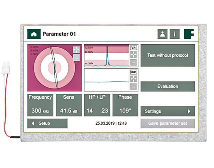Viewport: 214px width, 168px height.
Task: Open the HP / LP filter tile
Action: 97,105
